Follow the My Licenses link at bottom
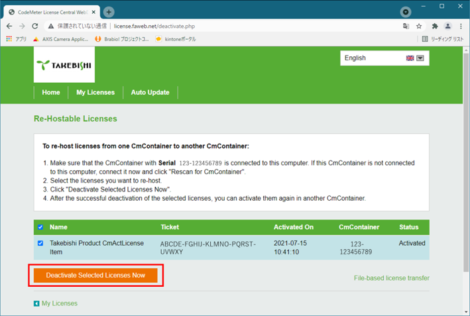 point(59,303)
